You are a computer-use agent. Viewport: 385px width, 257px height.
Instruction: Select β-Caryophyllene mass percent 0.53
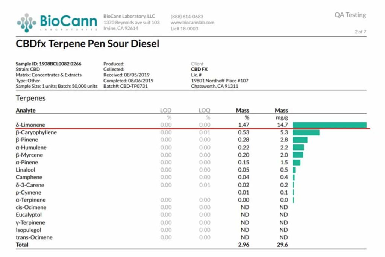pos(244,132)
